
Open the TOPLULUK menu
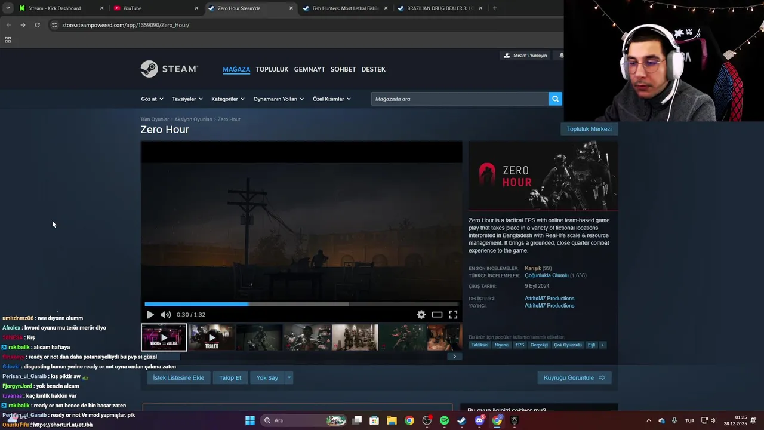272,69
